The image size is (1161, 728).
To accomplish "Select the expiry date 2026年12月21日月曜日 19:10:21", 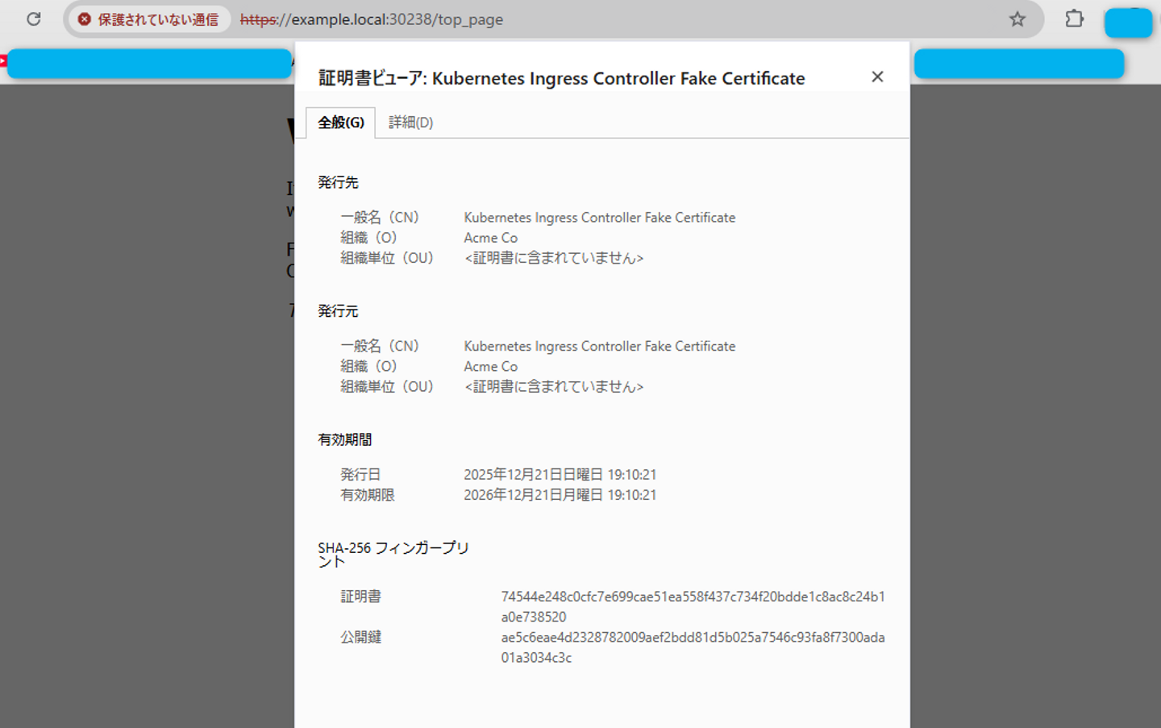I will 560,495.
